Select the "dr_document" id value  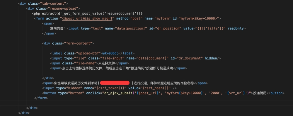190,58
